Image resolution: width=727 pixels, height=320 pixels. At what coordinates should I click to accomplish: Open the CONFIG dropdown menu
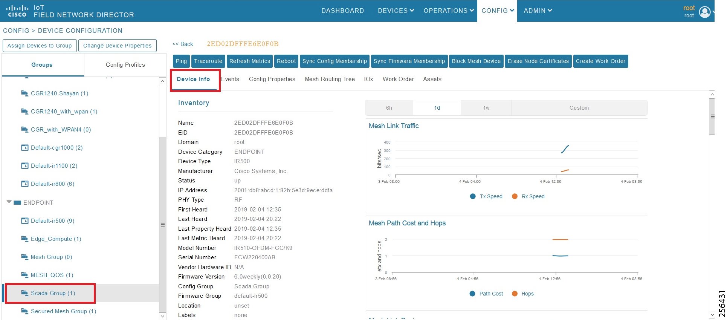click(498, 11)
